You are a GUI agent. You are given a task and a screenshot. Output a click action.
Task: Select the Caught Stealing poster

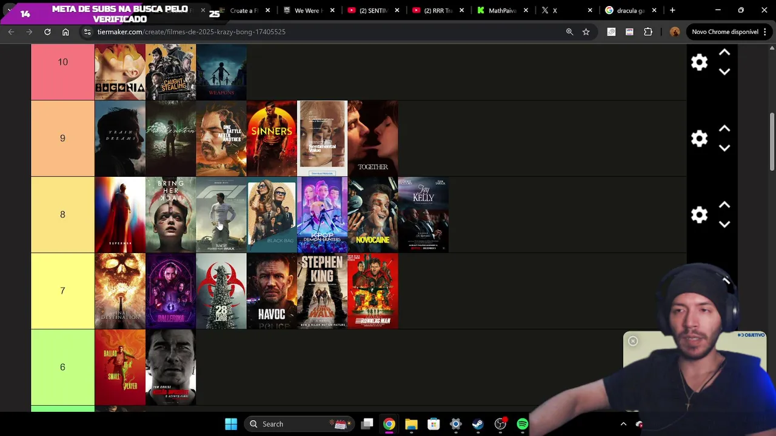click(170, 71)
